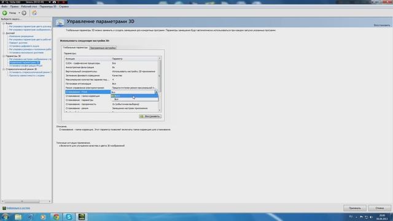
Task: Click the Home icon in toolbar
Action: (34, 13)
